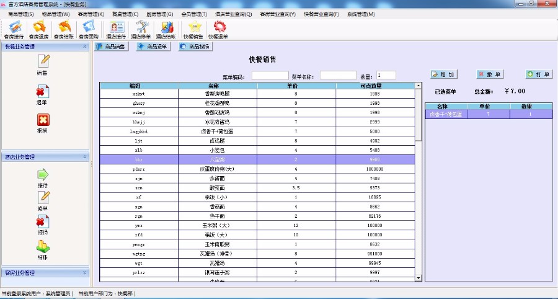Select the 香菇面 menu row
This screenshot has width=558, height=299.
(x=257, y=207)
